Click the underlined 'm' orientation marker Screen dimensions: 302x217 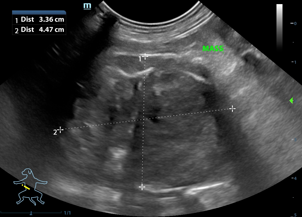pyautogui.click(x=87, y=6)
